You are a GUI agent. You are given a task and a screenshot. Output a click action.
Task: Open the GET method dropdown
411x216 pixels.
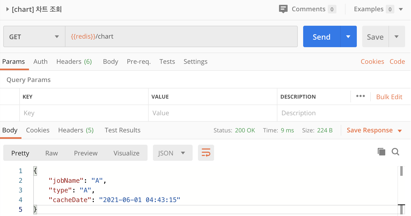tap(34, 36)
